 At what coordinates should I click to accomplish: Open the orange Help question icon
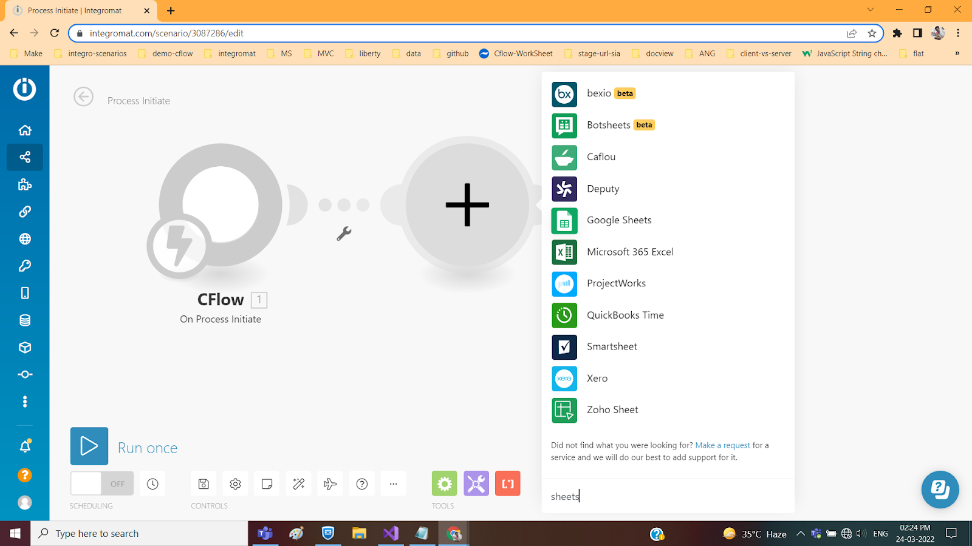(x=25, y=475)
